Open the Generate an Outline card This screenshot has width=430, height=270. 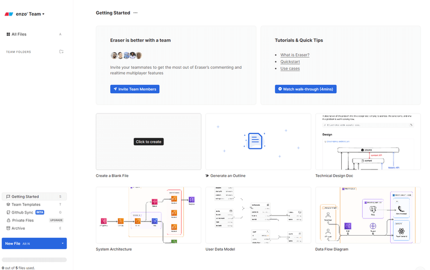258,141
